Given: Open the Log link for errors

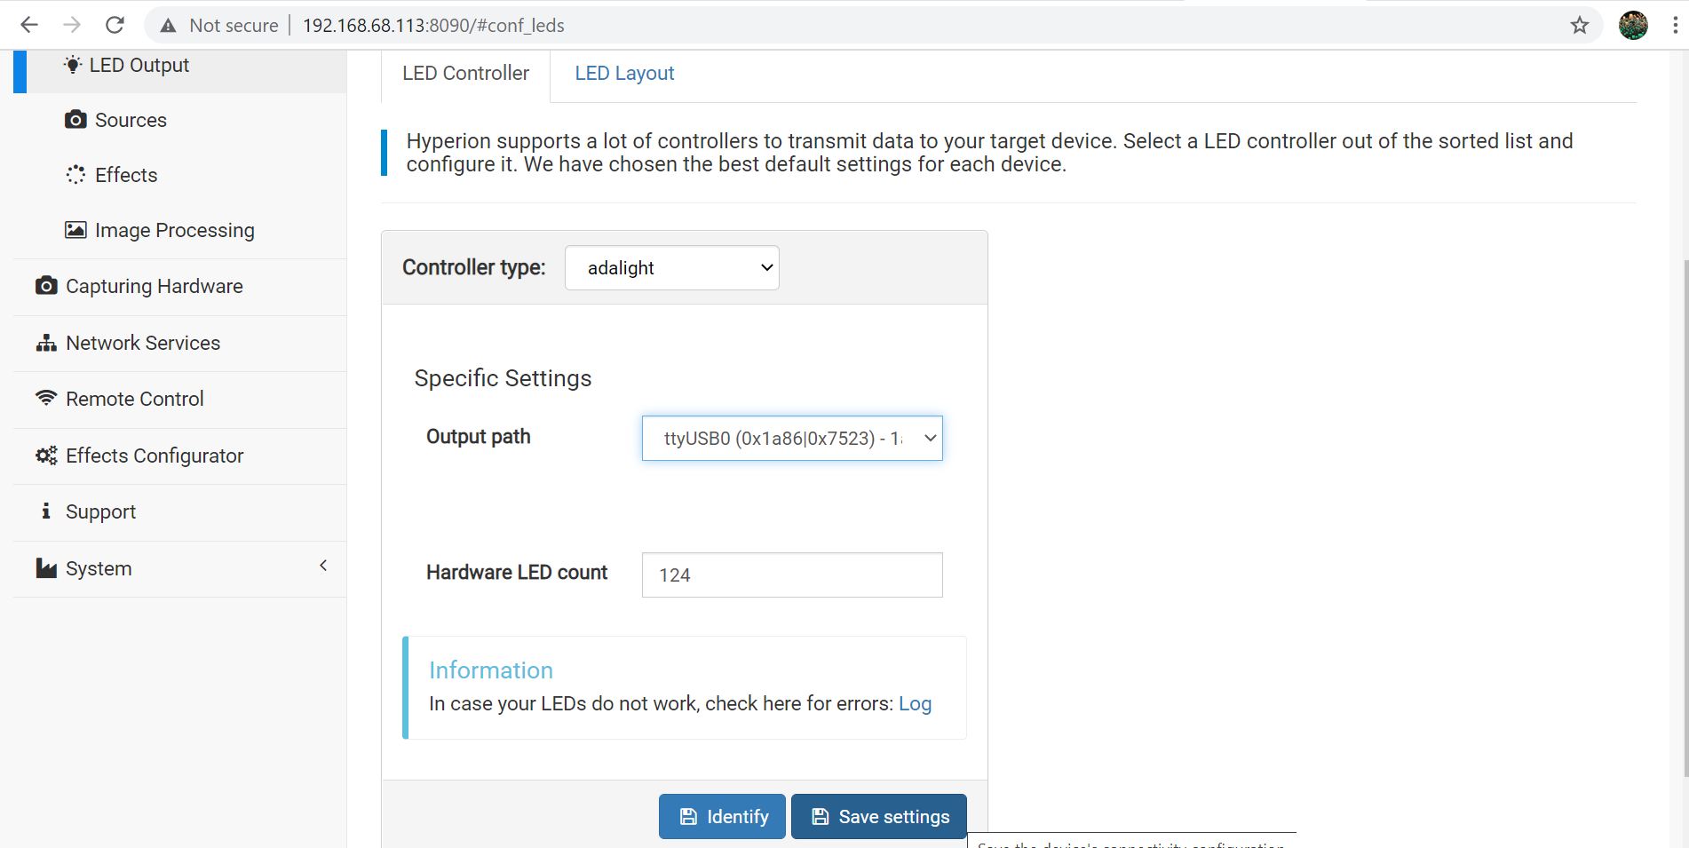Looking at the screenshot, I should 915,704.
